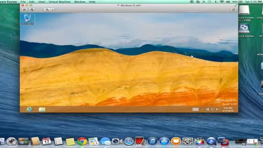Open the yellow Notes app in the Dock
Viewport: 263px width, 148px height.
[70, 141]
